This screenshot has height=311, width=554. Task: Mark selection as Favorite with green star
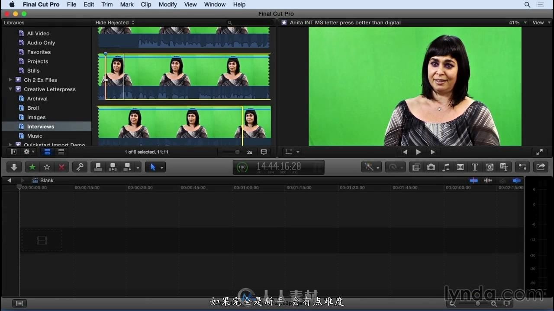click(x=32, y=167)
